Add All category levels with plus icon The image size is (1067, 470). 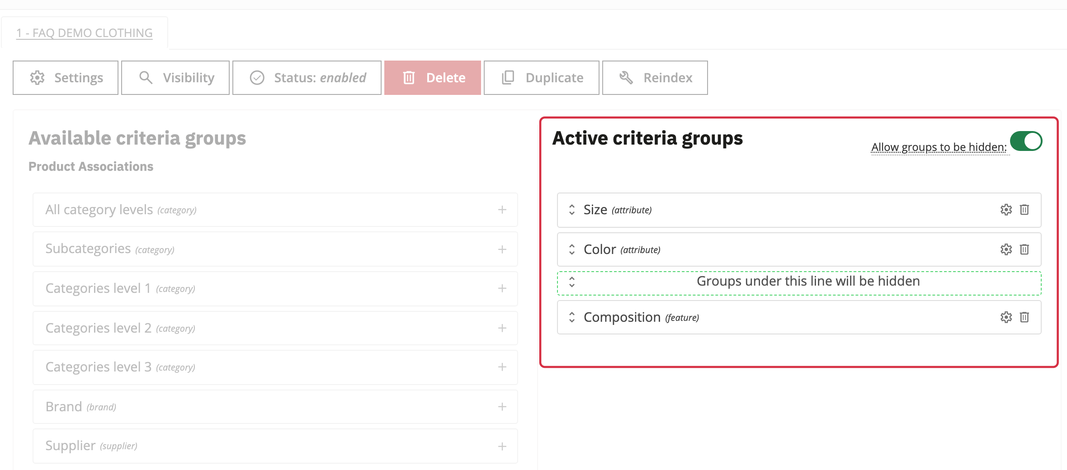tap(502, 210)
